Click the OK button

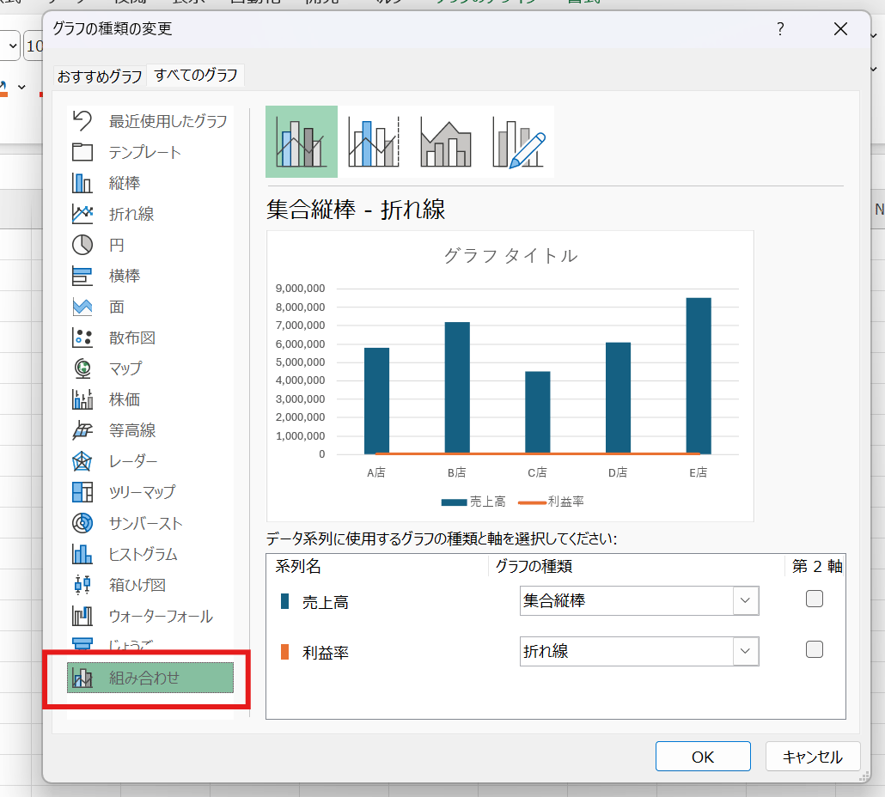(x=702, y=757)
